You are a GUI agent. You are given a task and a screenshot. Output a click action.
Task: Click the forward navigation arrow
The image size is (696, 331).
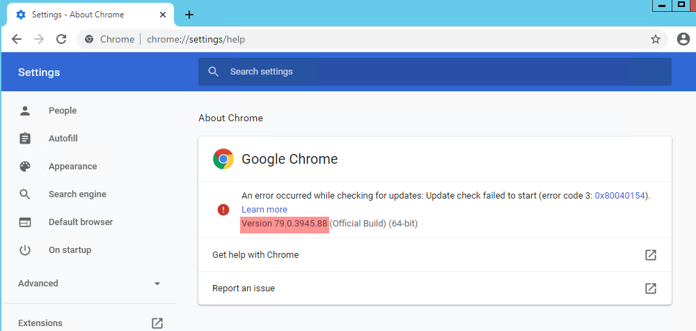39,39
